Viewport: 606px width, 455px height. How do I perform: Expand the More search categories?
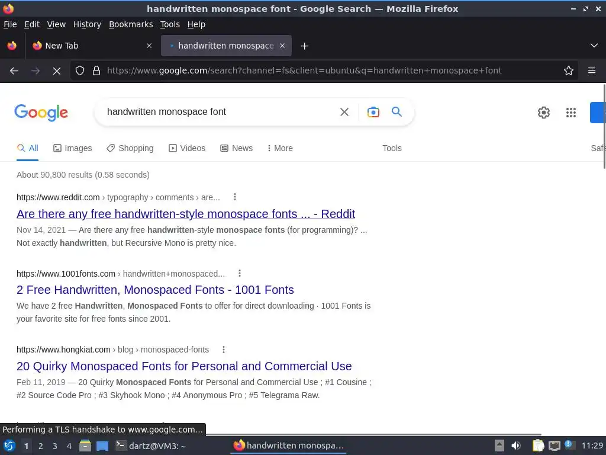pyautogui.click(x=280, y=148)
